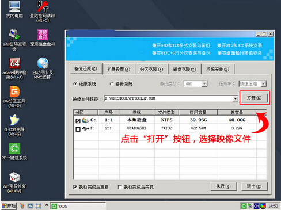This screenshot has width=281, height=210.
Task: Uncheck the C: partition checkbox
Action: (78, 121)
